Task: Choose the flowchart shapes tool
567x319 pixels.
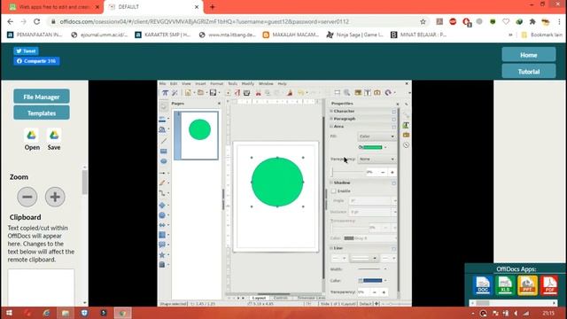Action: (162, 235)
